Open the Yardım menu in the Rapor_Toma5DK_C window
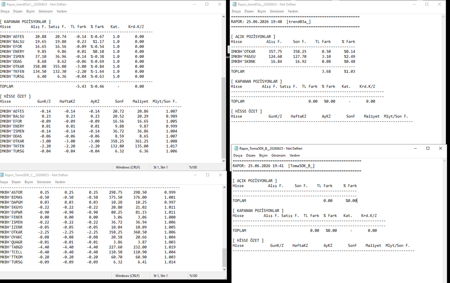This screenshot has height=283, width=450. click(60, 182)
